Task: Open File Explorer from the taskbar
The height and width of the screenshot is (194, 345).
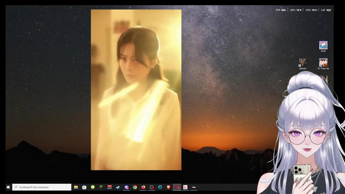Action: pos(76,187)
